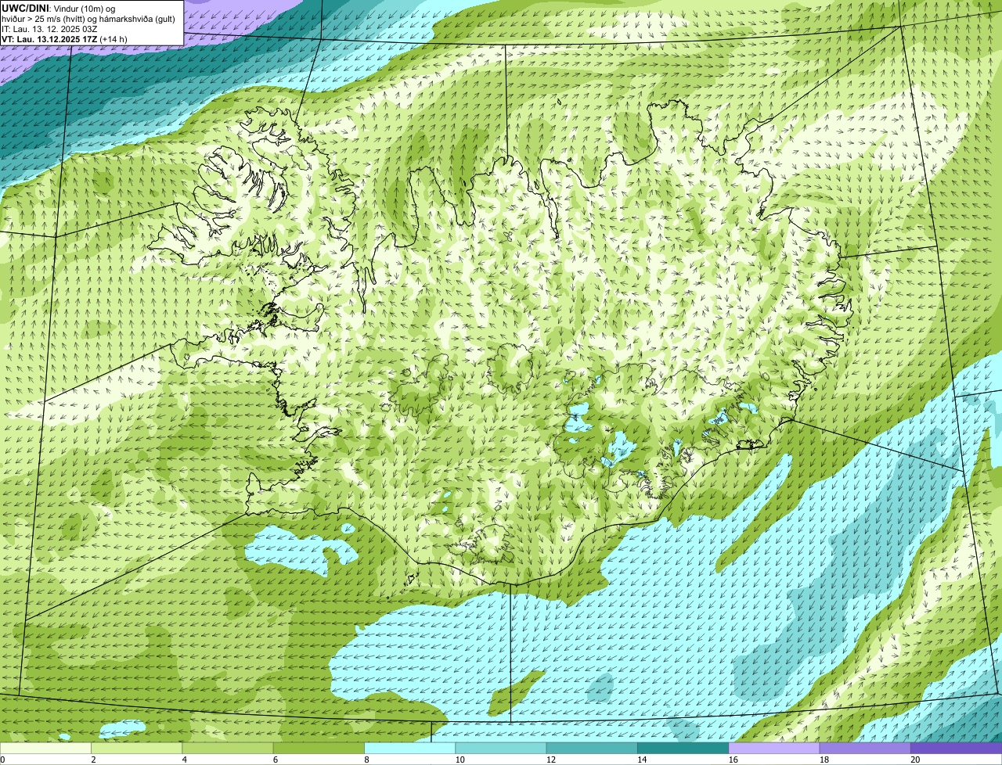Click the 0–2 m/s pale cream legend swatch

click(x=45, y=748)
